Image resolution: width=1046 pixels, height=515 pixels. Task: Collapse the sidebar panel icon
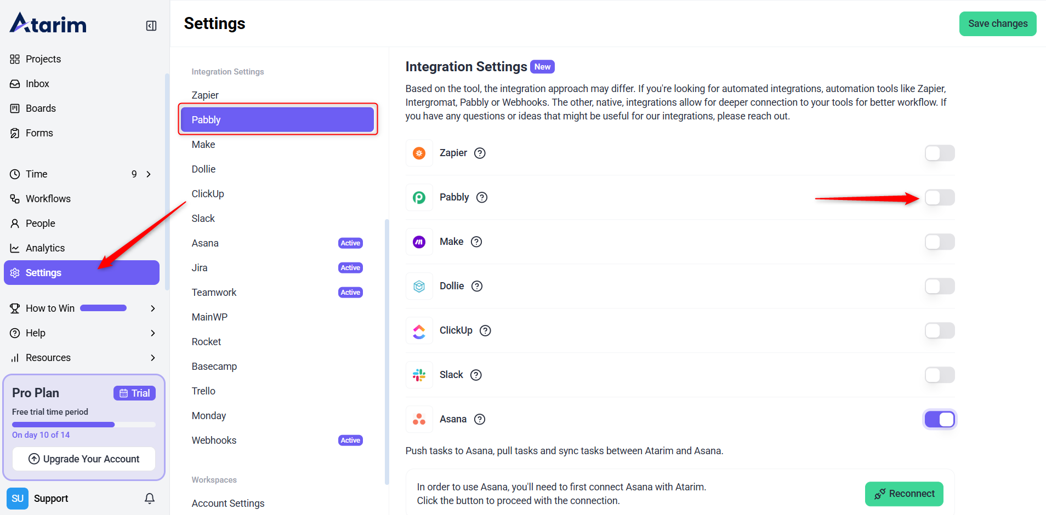coord(151,26)
